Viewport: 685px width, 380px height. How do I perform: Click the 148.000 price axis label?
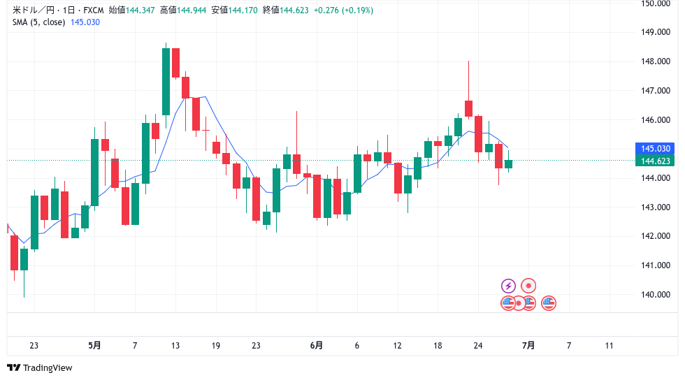pos(656,61)
